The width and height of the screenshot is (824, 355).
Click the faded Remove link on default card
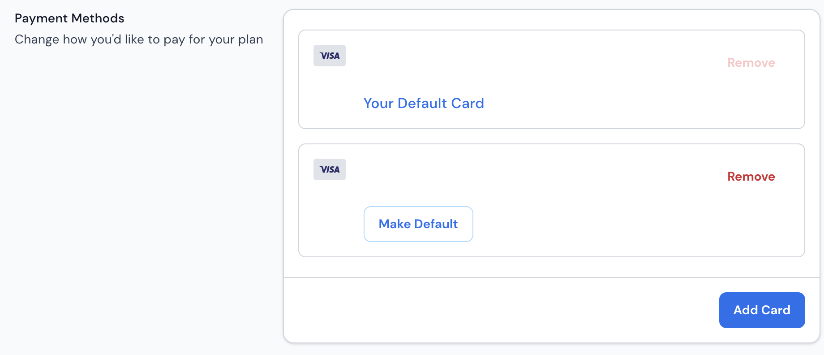[x=751, y=63]
